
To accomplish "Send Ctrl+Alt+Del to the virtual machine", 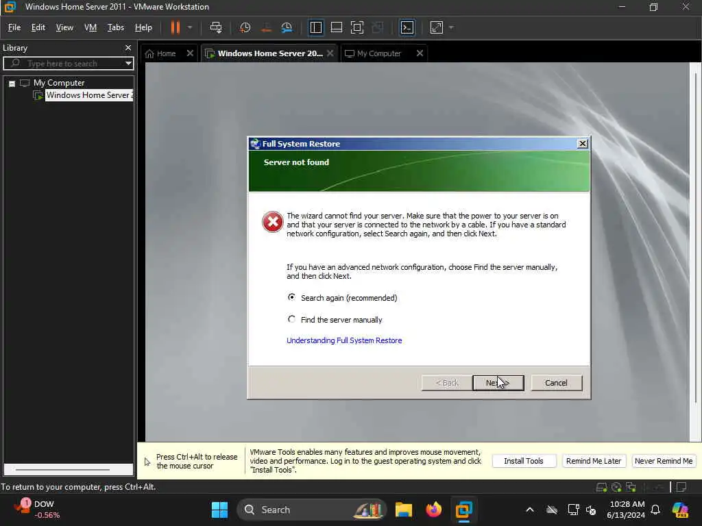I will 216,27.
